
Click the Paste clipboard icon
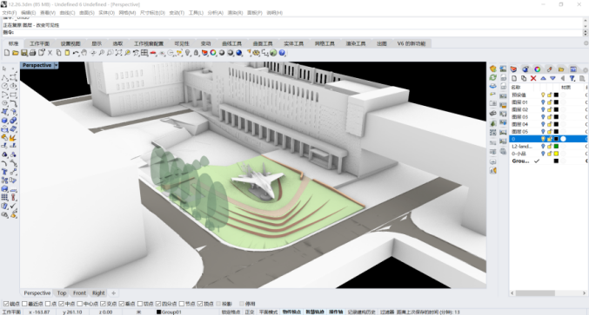click(x=67, y=53)
